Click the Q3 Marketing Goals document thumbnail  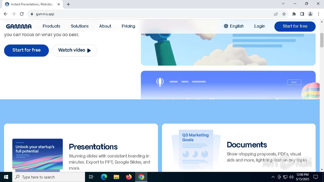point(196,151)
